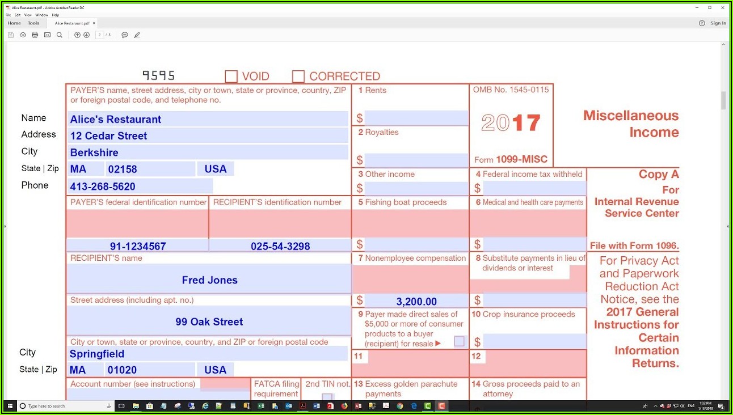Go to the next page with down arrow

[86, 35]
